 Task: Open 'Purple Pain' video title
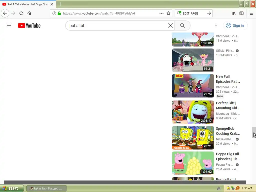tap(226, 179)
